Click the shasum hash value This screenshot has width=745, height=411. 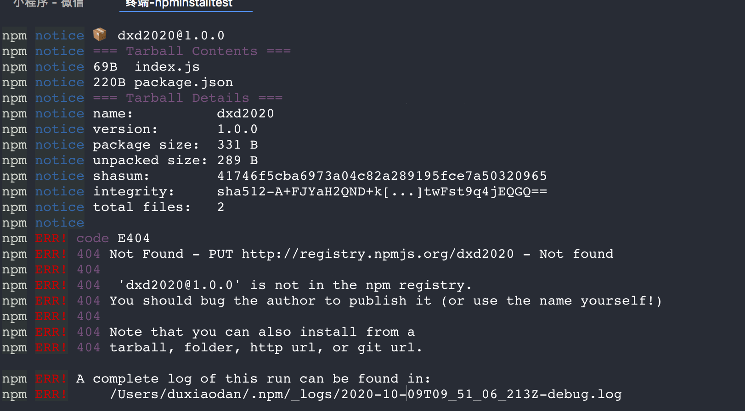click(382, 176)
